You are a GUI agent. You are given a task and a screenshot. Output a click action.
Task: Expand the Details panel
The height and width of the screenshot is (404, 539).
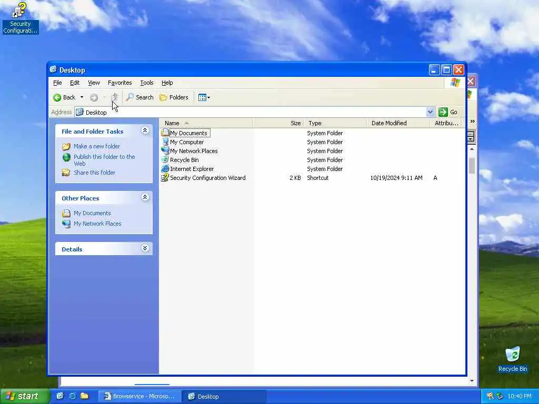(145, 248)
